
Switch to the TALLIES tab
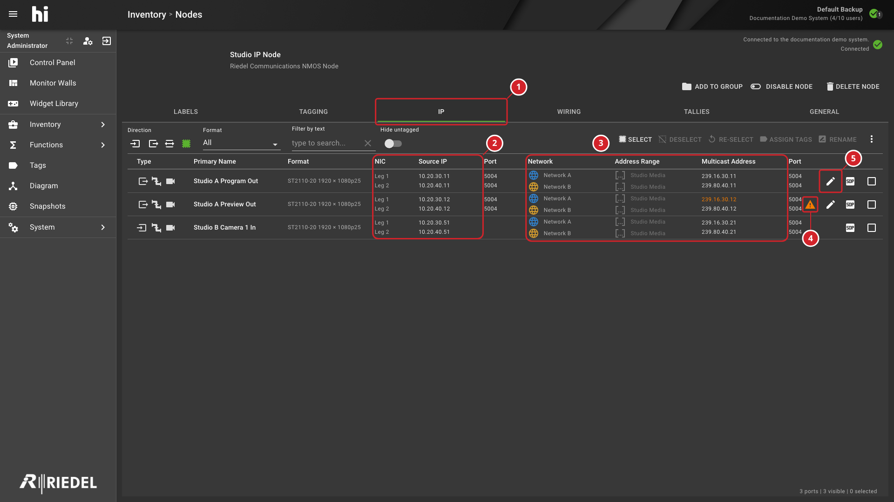click(697, 112)
